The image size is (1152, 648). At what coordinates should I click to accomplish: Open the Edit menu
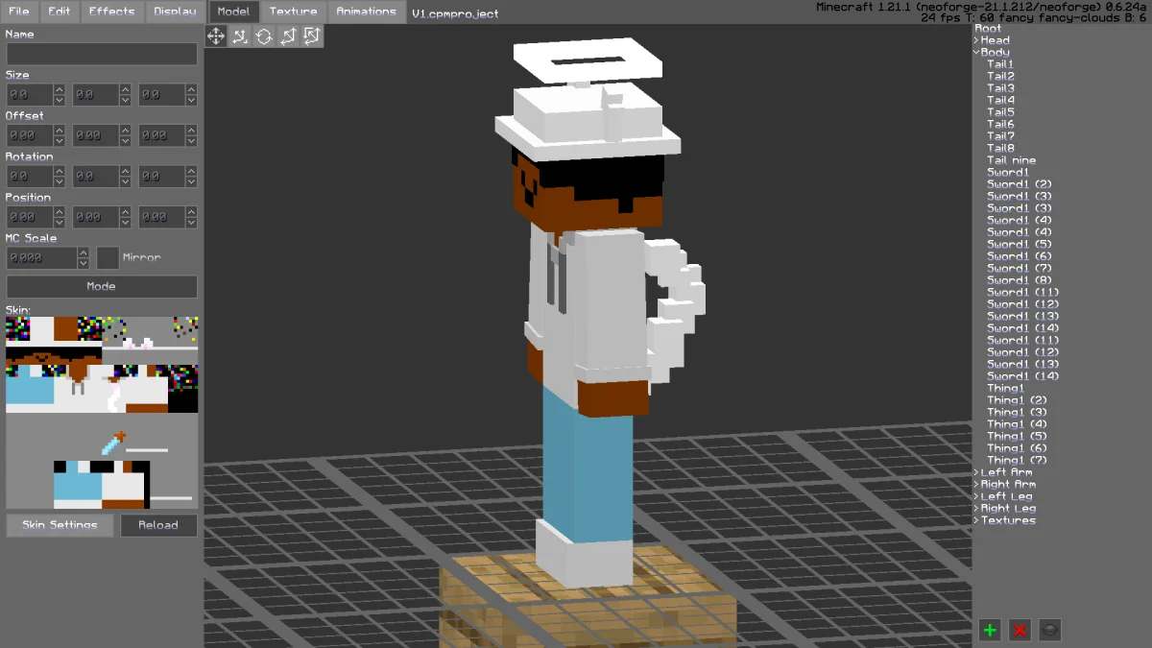coord(60,12)
